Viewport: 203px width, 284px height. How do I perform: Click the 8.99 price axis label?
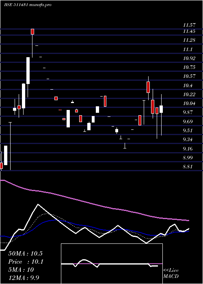coord(188,157)
